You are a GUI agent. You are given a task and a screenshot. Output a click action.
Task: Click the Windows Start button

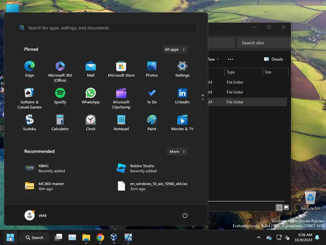click(10, 237)
